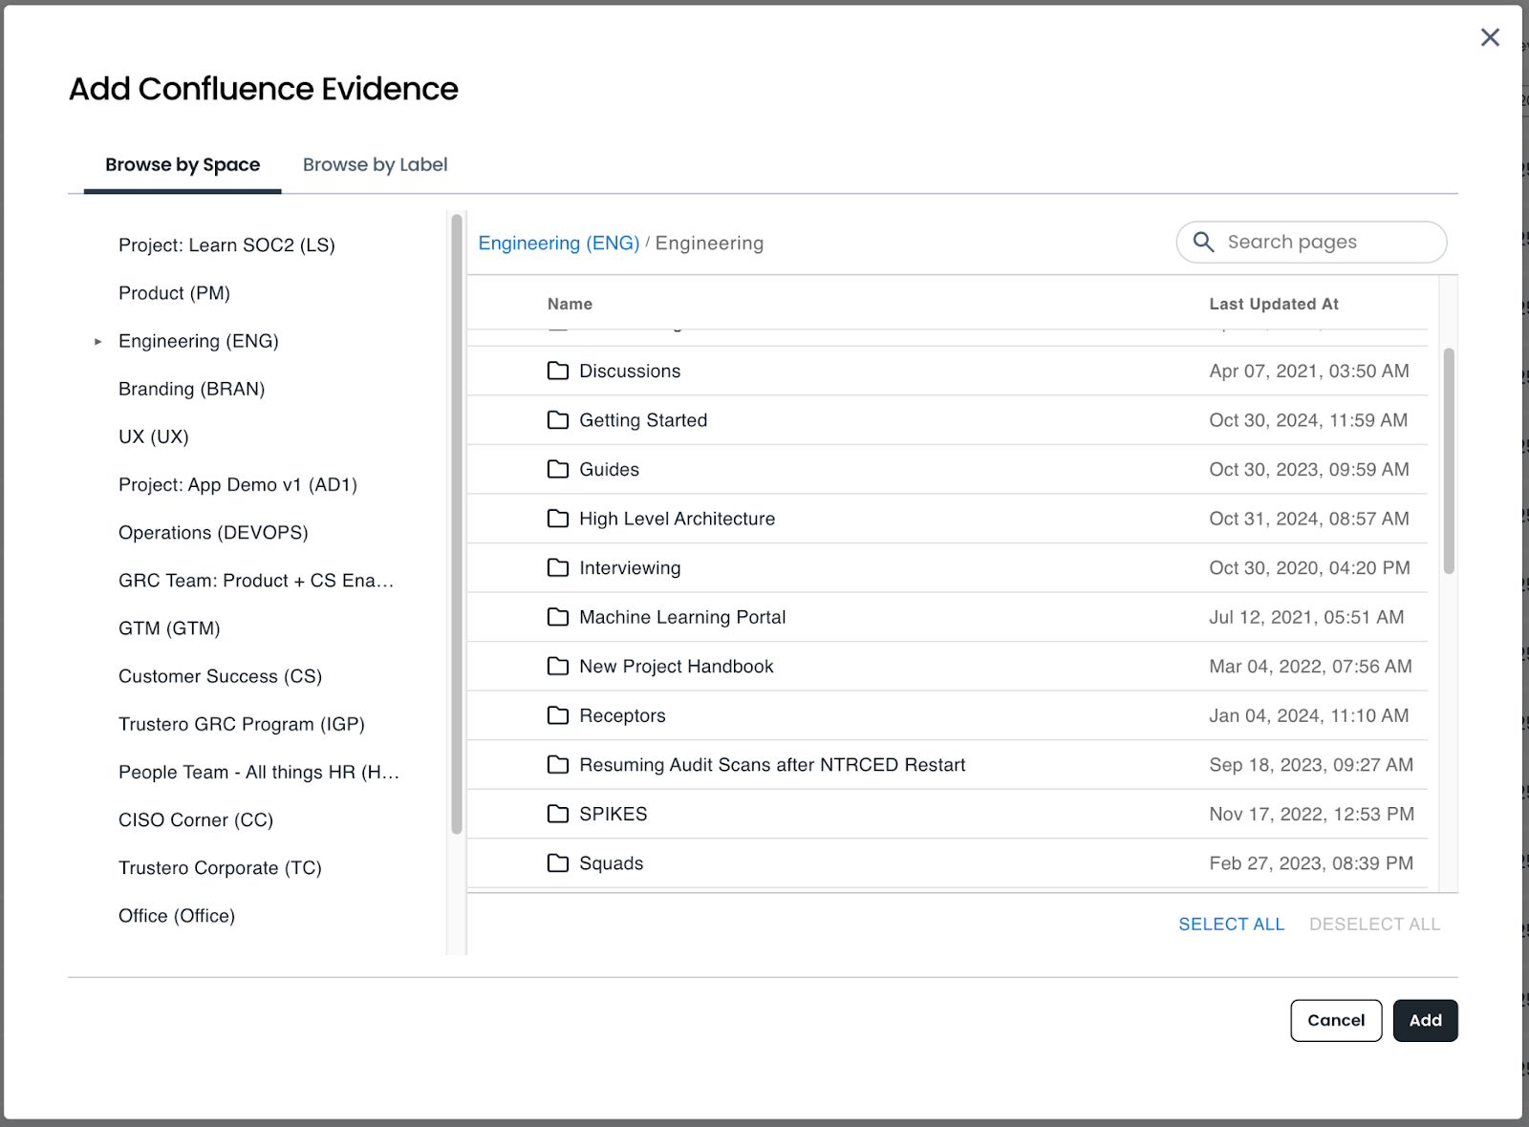Click date Oct 31, 2024, 08:57 AM
This screenshot has height=1127, width=1529.
click(1309, 519)
